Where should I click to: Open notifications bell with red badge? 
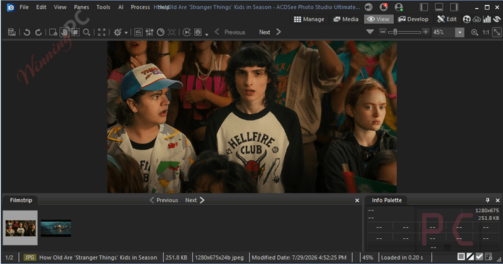384,7
